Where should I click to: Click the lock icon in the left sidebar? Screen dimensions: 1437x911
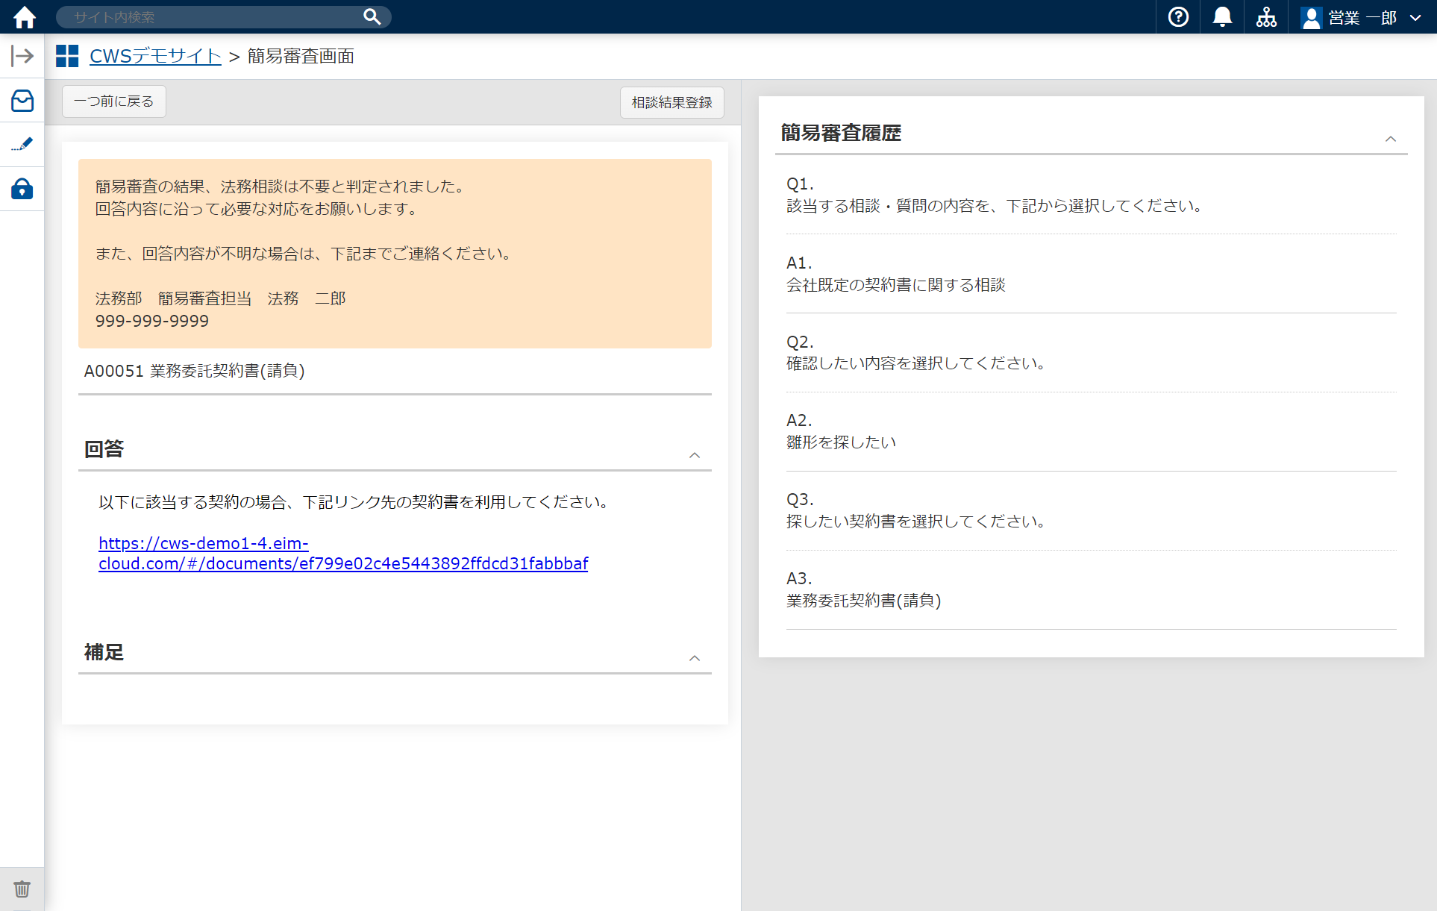pos(22,189)
